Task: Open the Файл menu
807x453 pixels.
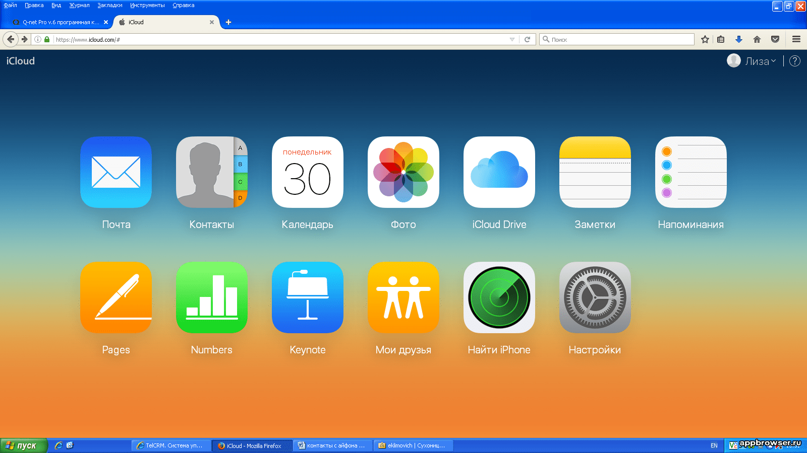Action: [x=11, y=5]
